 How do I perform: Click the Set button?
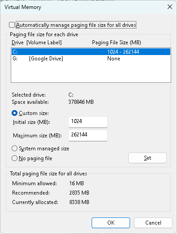[147, 158]
